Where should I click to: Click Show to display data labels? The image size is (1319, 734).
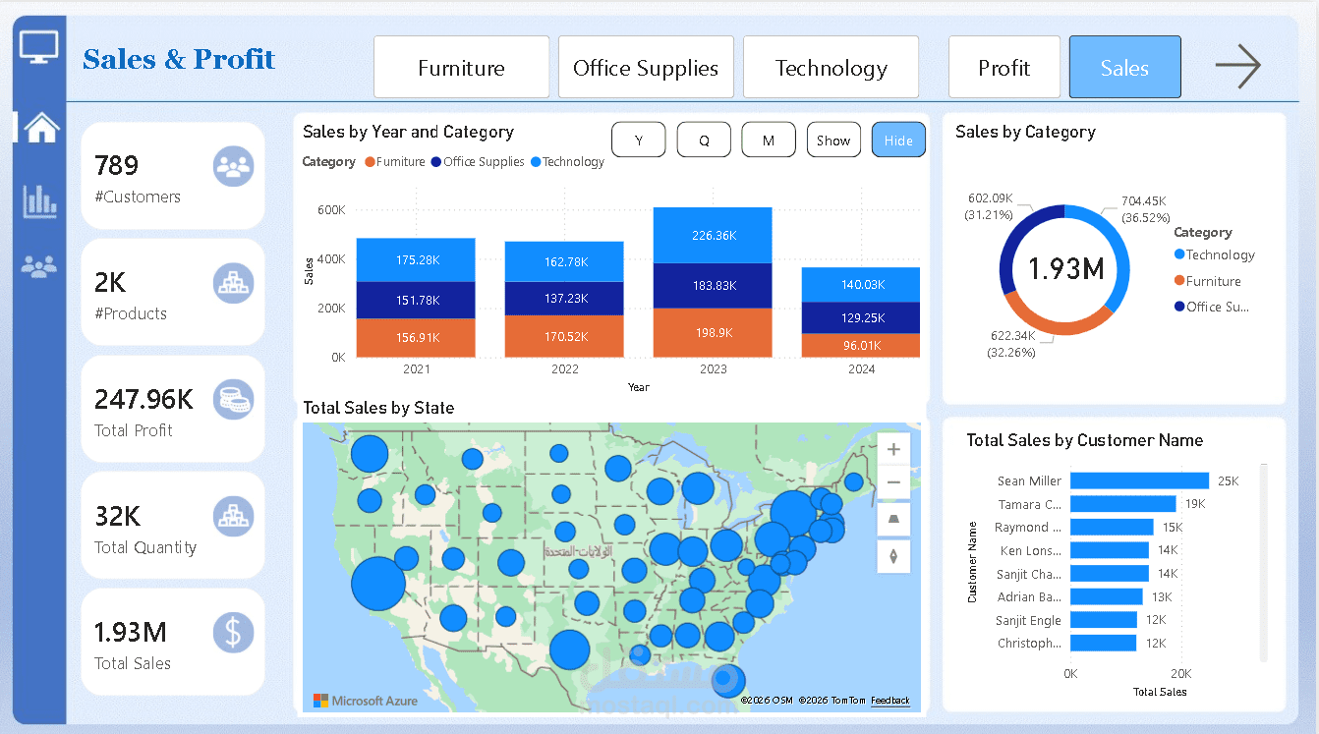(833, 140)
